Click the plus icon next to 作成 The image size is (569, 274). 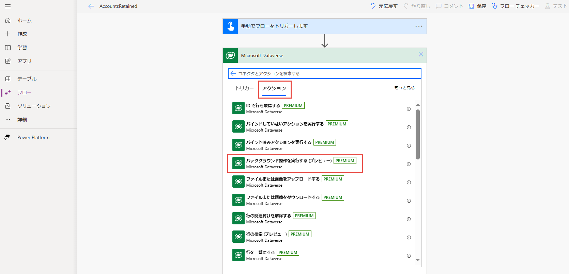click(x=8, y=34)
